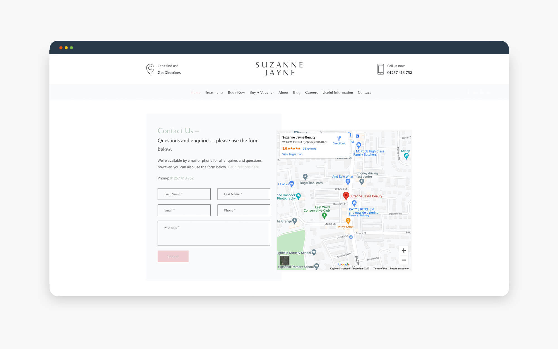Click the bus stop icon near Aniline St

tap(351, 237)
